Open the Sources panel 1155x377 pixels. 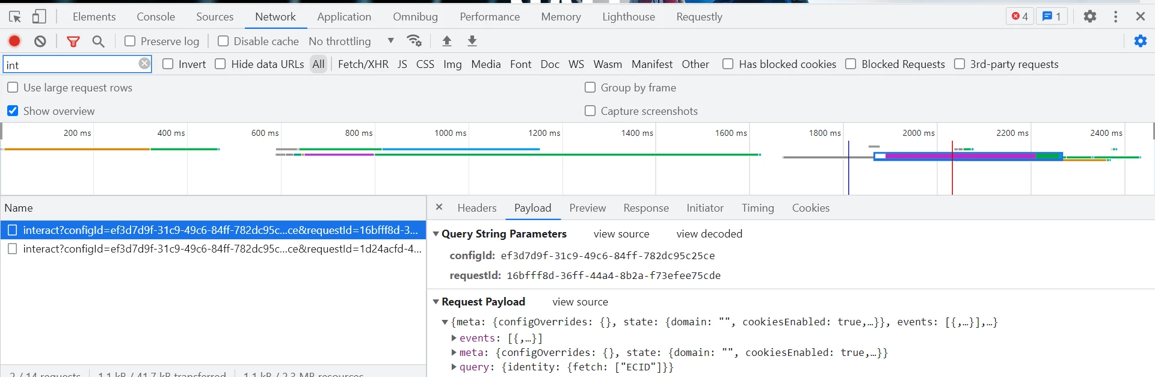click(x=215, y=17)
